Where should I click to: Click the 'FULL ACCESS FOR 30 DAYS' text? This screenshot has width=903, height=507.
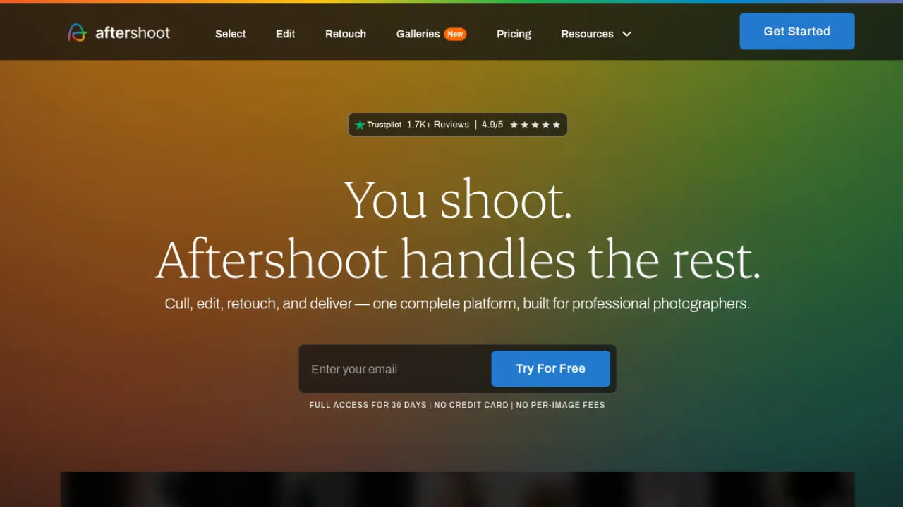368,405
